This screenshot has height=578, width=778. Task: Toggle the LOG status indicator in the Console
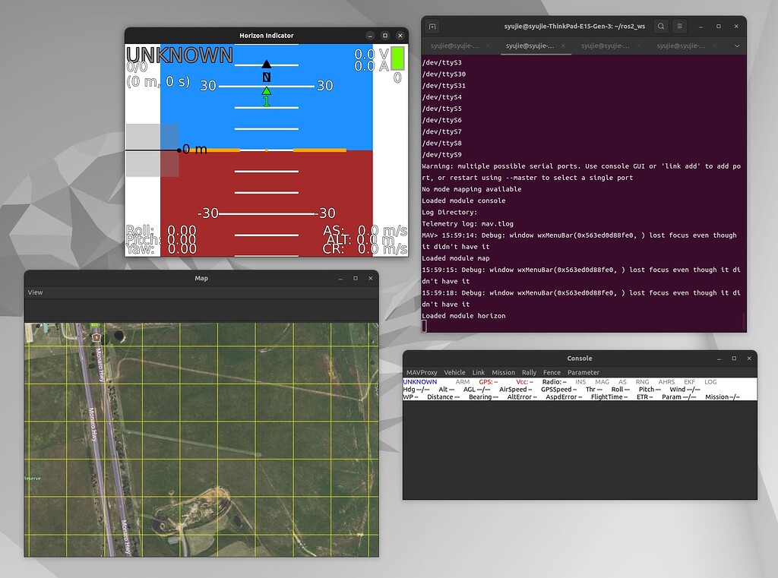pyautogui.click(x=711, y=382)
